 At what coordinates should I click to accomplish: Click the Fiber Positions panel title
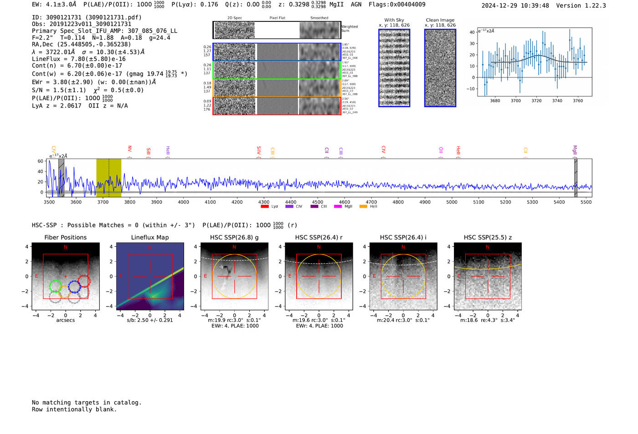coord(65,237)
